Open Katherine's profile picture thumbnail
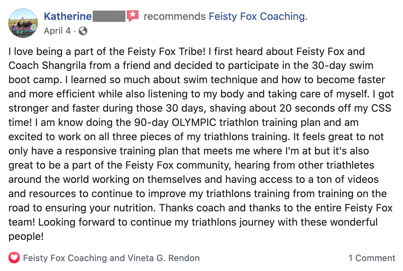The width and height of the screenshot is (403, 271). (x=23, y=23)
